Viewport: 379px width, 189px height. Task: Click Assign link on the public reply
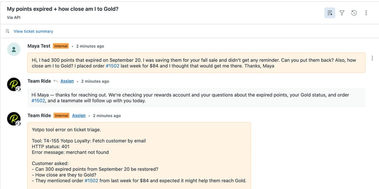pyautogui.click(x=67, y=81)
